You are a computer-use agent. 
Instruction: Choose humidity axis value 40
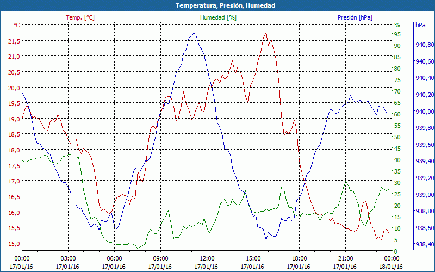(397, 160)
